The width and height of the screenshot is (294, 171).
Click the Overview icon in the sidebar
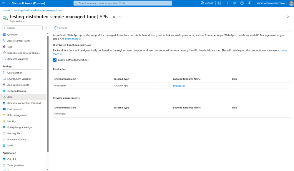4,35
